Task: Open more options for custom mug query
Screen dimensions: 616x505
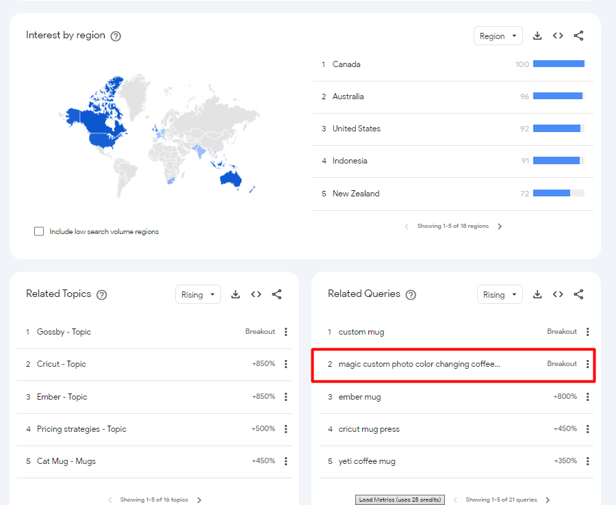Action: pos(588,332)
